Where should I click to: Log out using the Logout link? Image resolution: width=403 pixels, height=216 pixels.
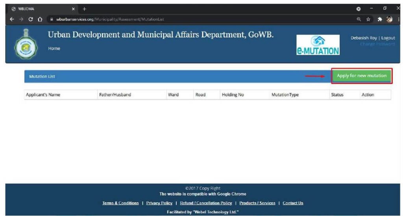388,38
